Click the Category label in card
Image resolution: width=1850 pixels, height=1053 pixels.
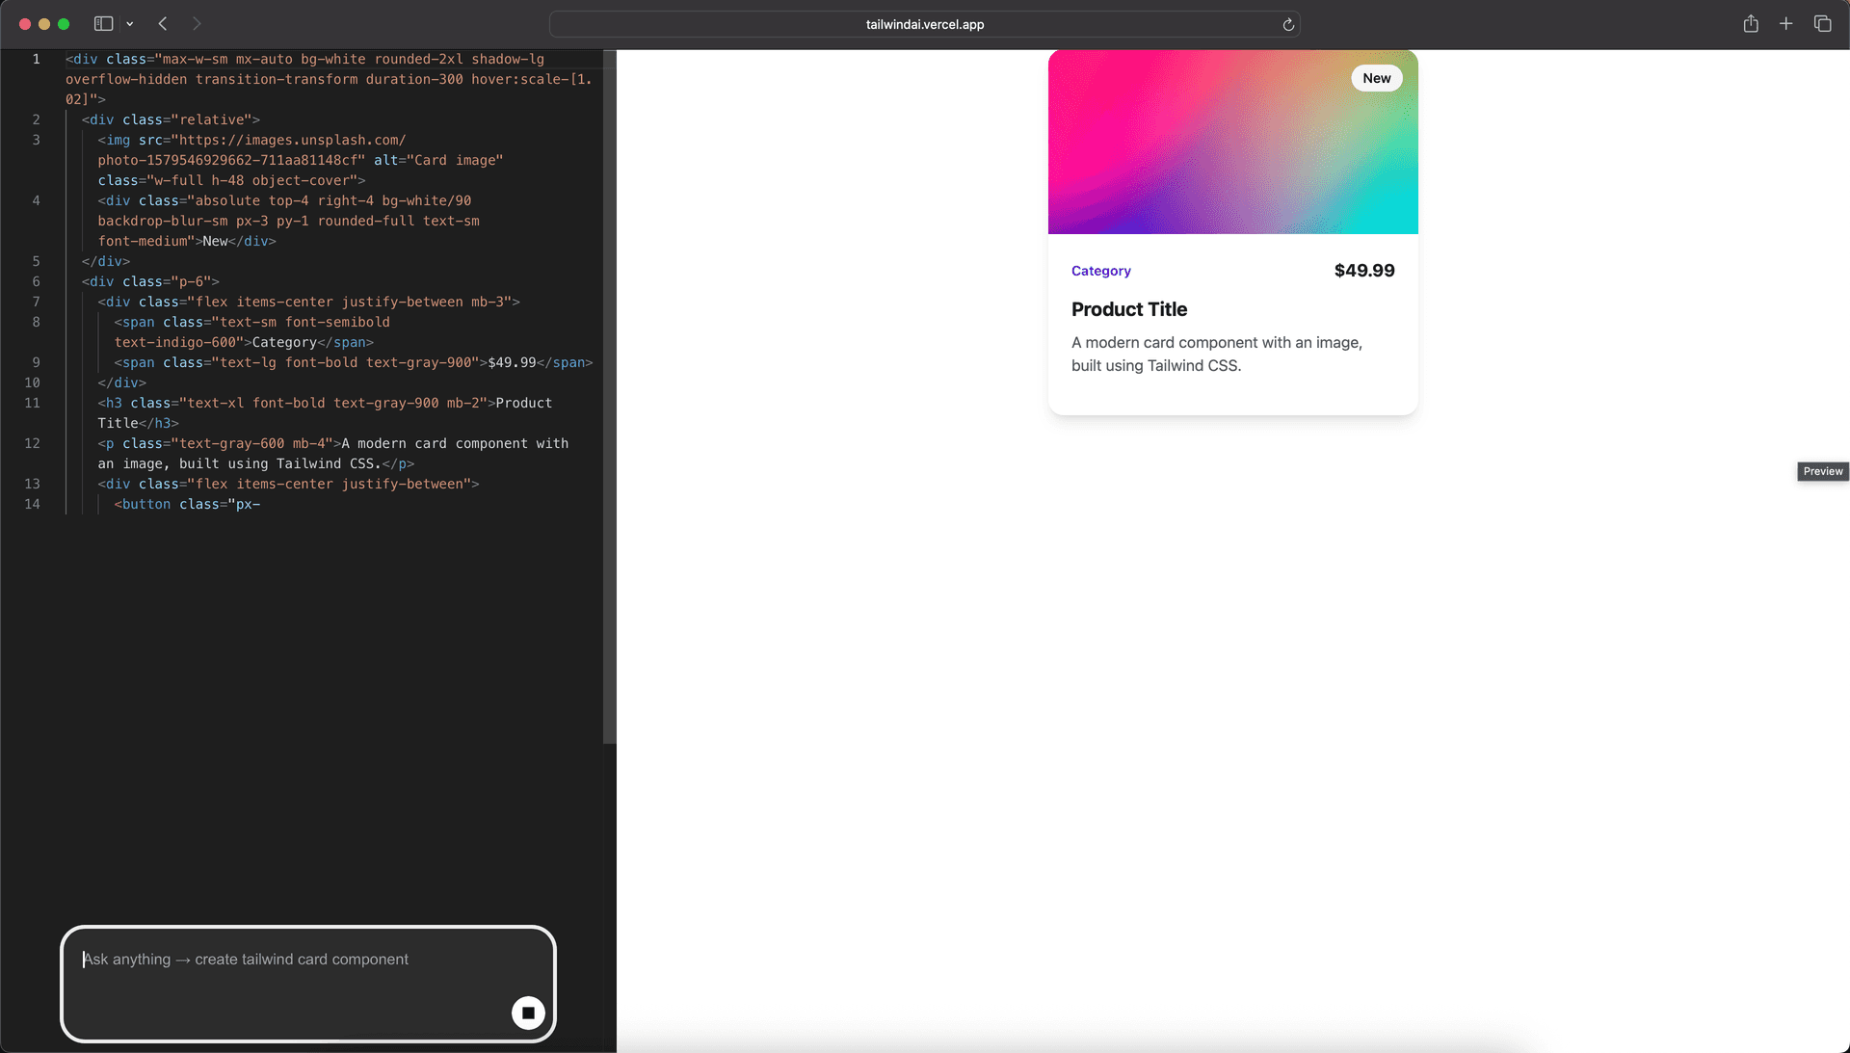point(1100,271)
